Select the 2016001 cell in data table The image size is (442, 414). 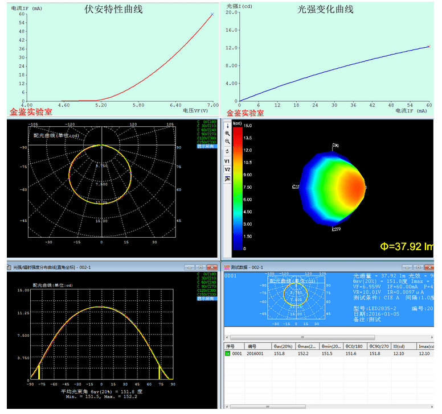255,354
